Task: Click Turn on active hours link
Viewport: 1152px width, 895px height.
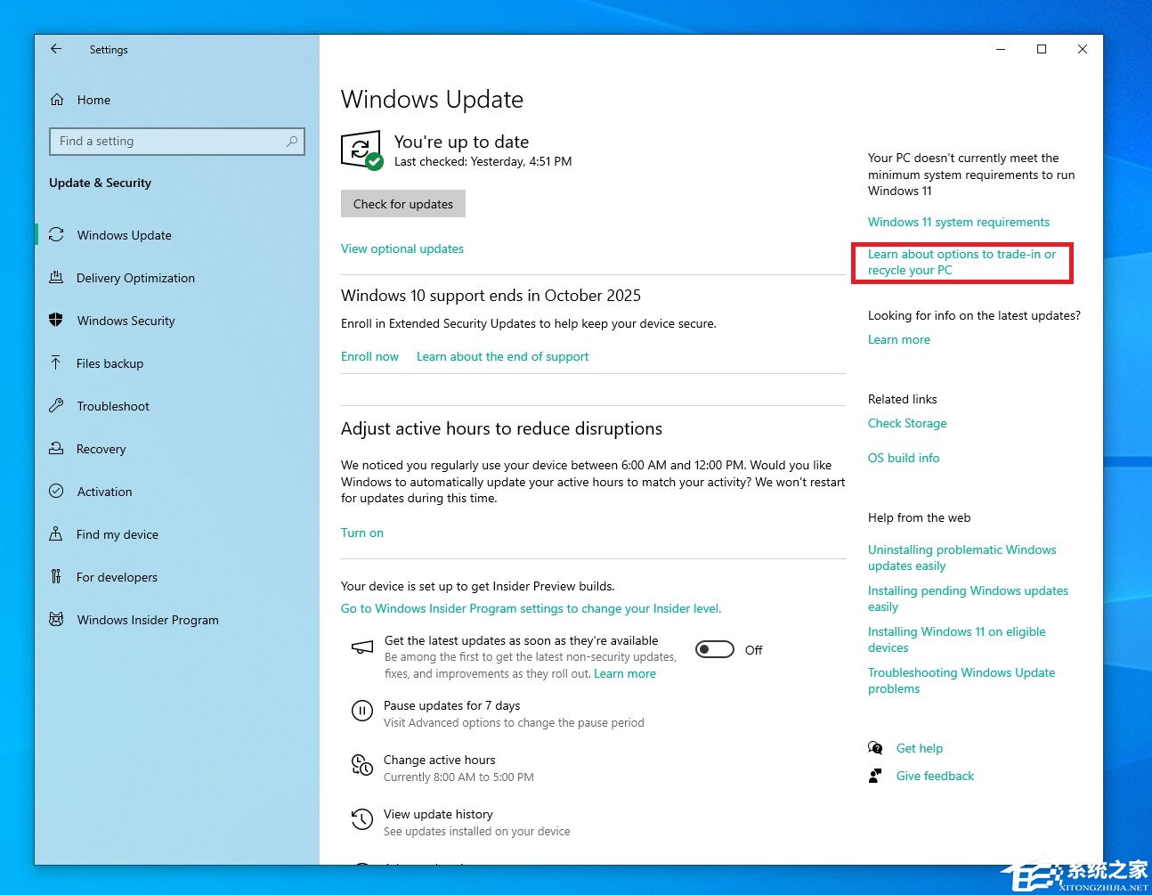Action: (x=362, y=533)
